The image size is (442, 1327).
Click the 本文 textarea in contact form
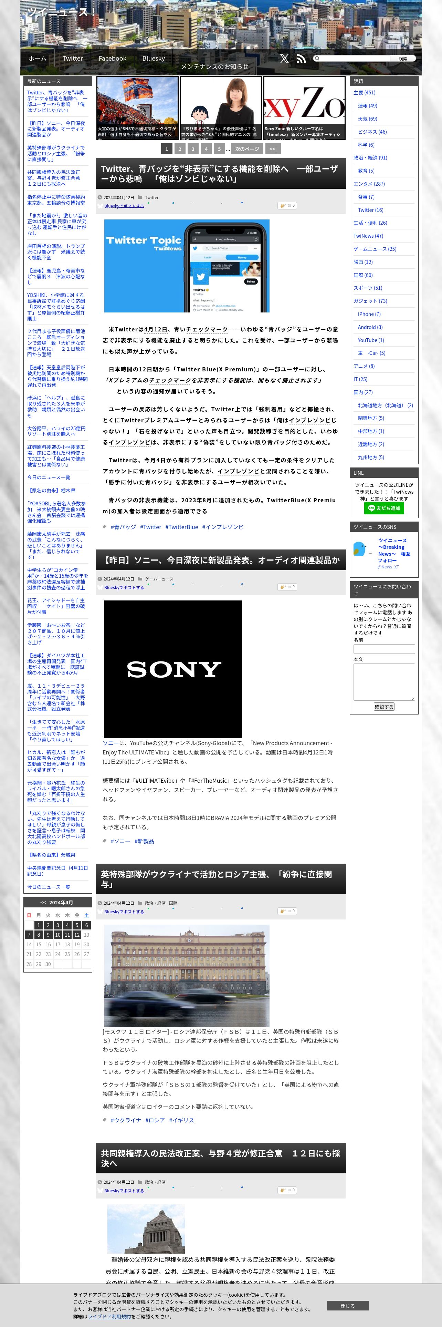coord(384,682)
